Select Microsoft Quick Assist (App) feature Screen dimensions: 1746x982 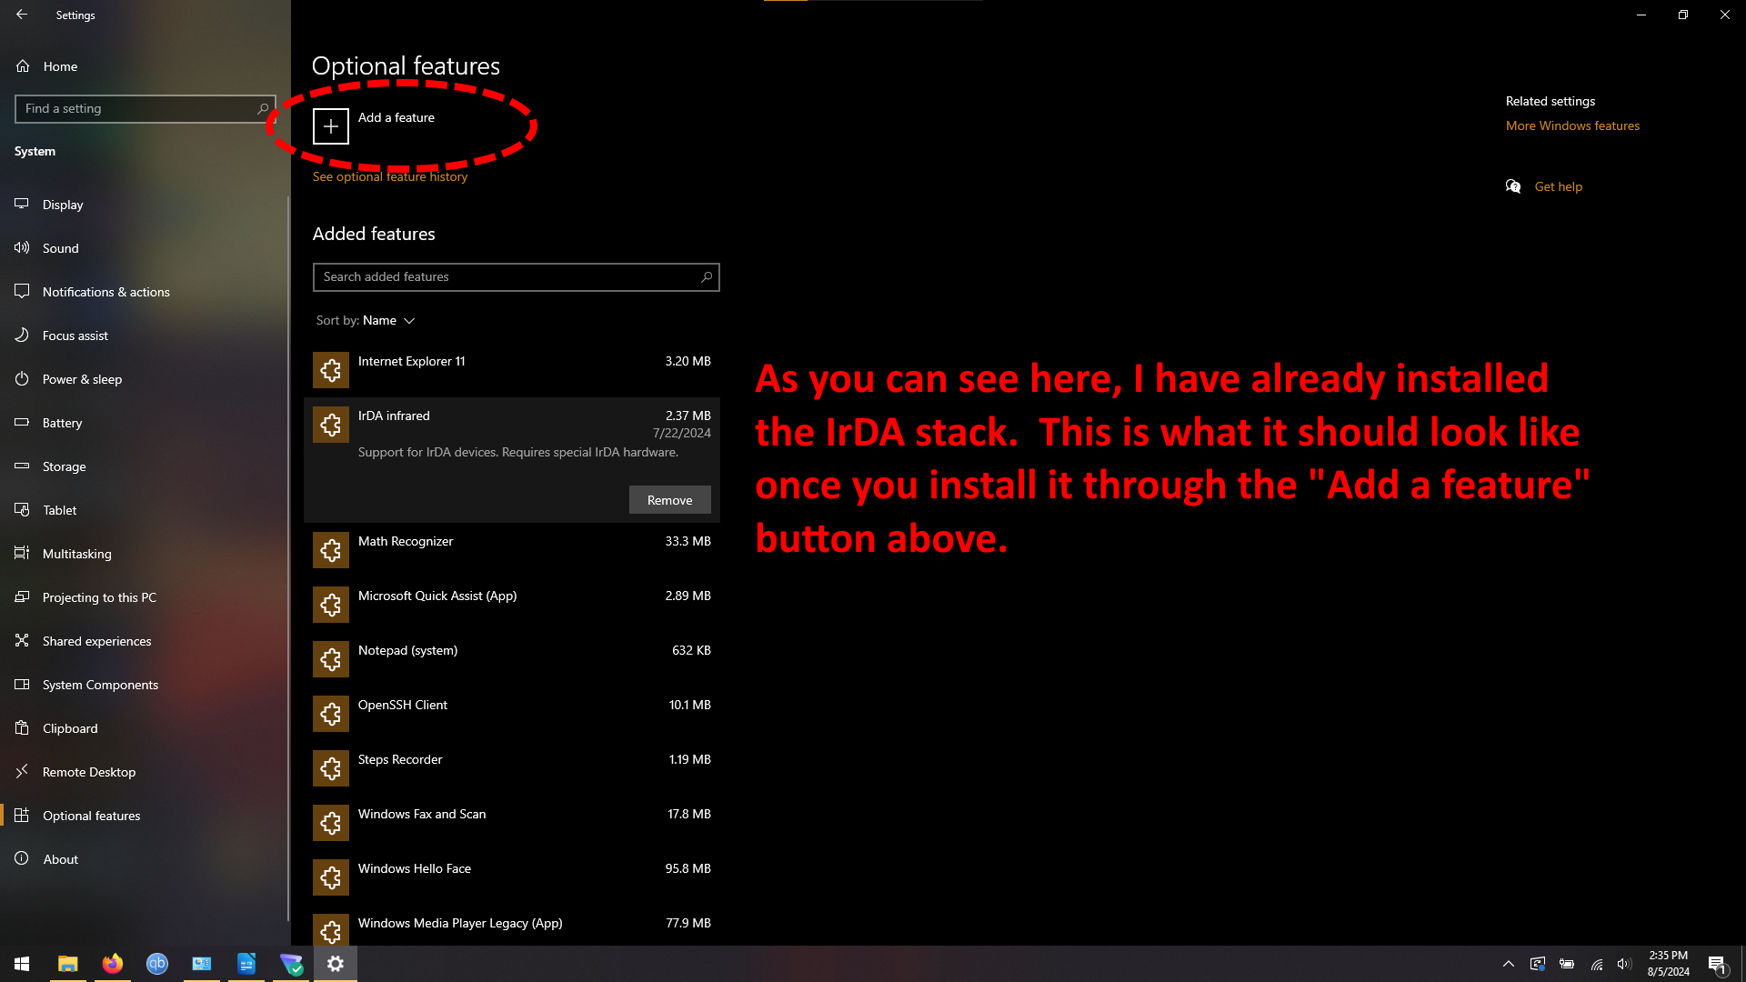pyautogui.click(x=512, y=605)
